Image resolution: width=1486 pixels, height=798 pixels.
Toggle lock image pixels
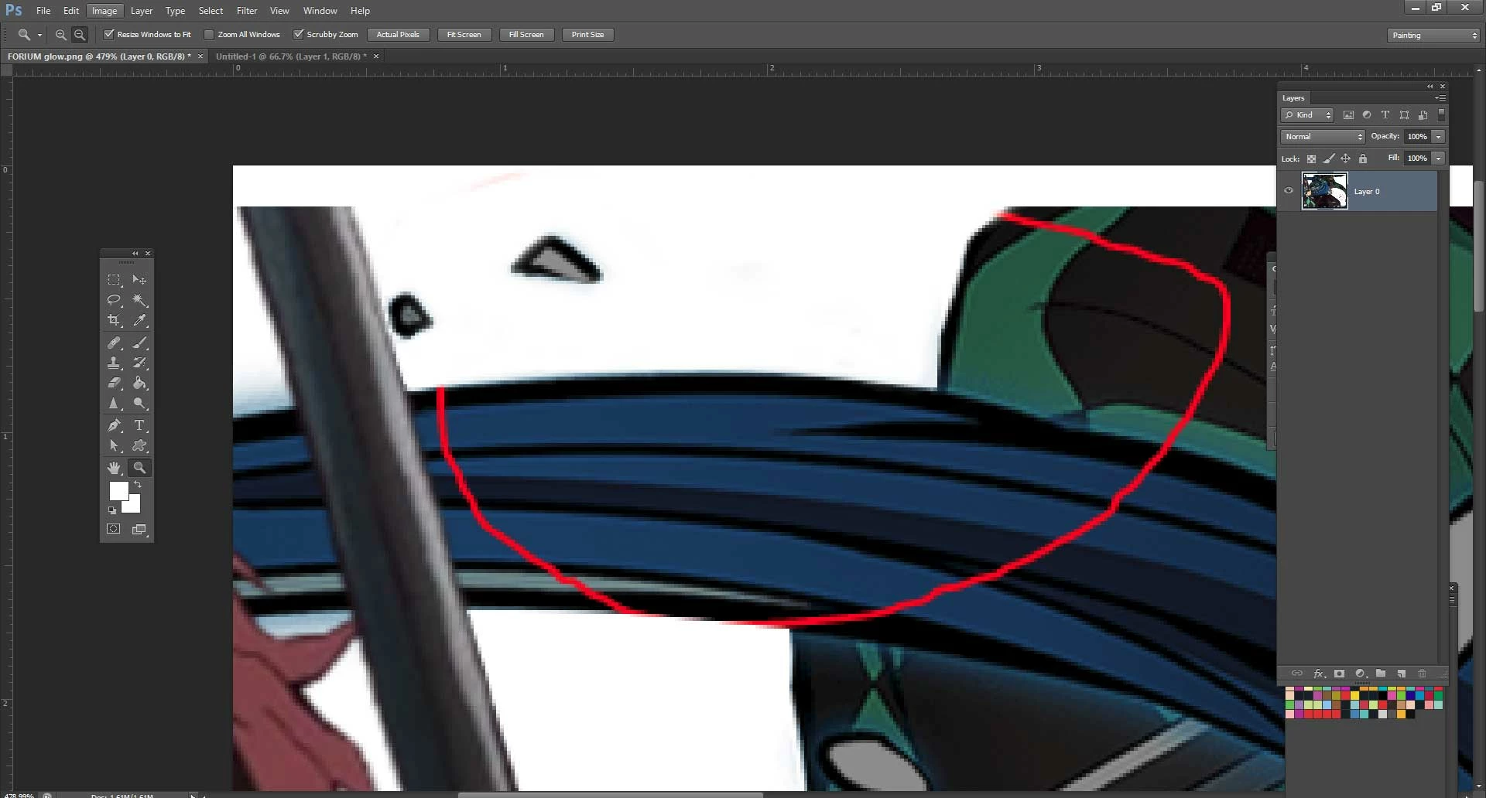pos(1328,159)
